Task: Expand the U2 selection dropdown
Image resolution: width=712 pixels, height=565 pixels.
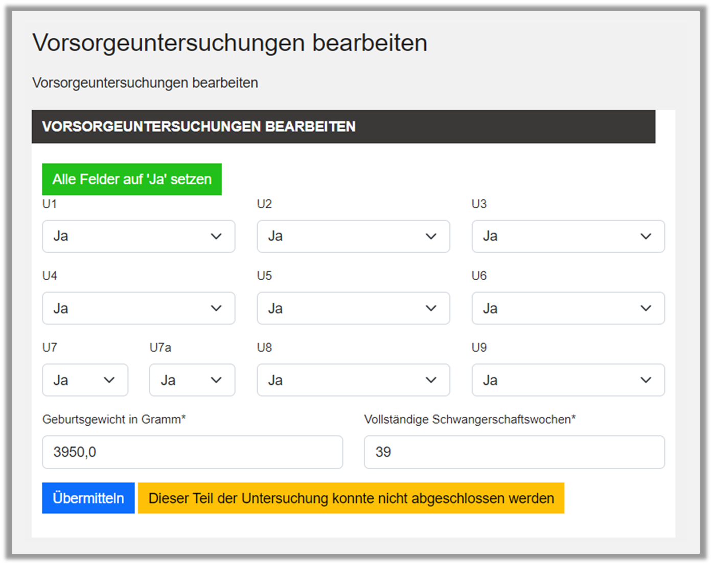Action: [x=353, y=236]
